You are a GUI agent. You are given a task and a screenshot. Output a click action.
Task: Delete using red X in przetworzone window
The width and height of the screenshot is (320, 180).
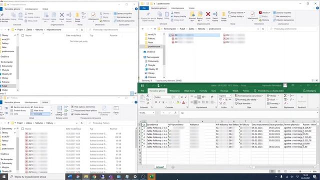coord(208,16)
